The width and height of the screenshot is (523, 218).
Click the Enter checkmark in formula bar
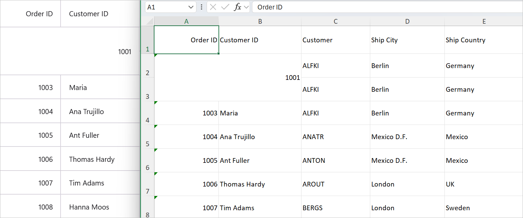(225, 7)
